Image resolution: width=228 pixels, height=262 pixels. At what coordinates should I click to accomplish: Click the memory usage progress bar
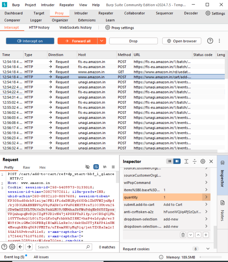pyautogui.click(x=211, y=257)
